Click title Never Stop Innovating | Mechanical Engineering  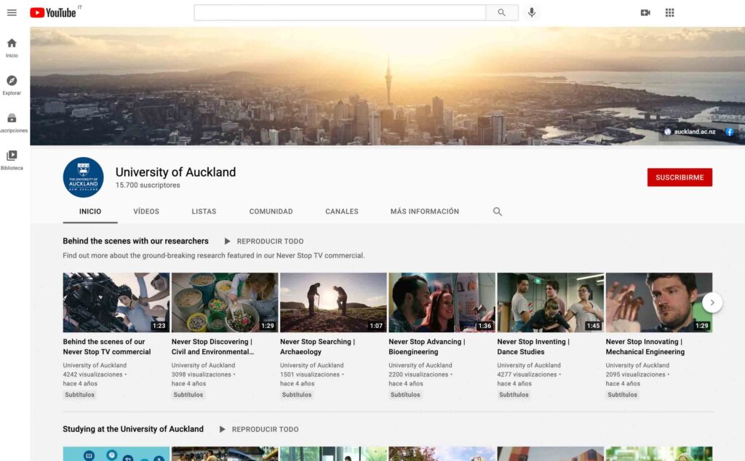click(x=645, y=347)
